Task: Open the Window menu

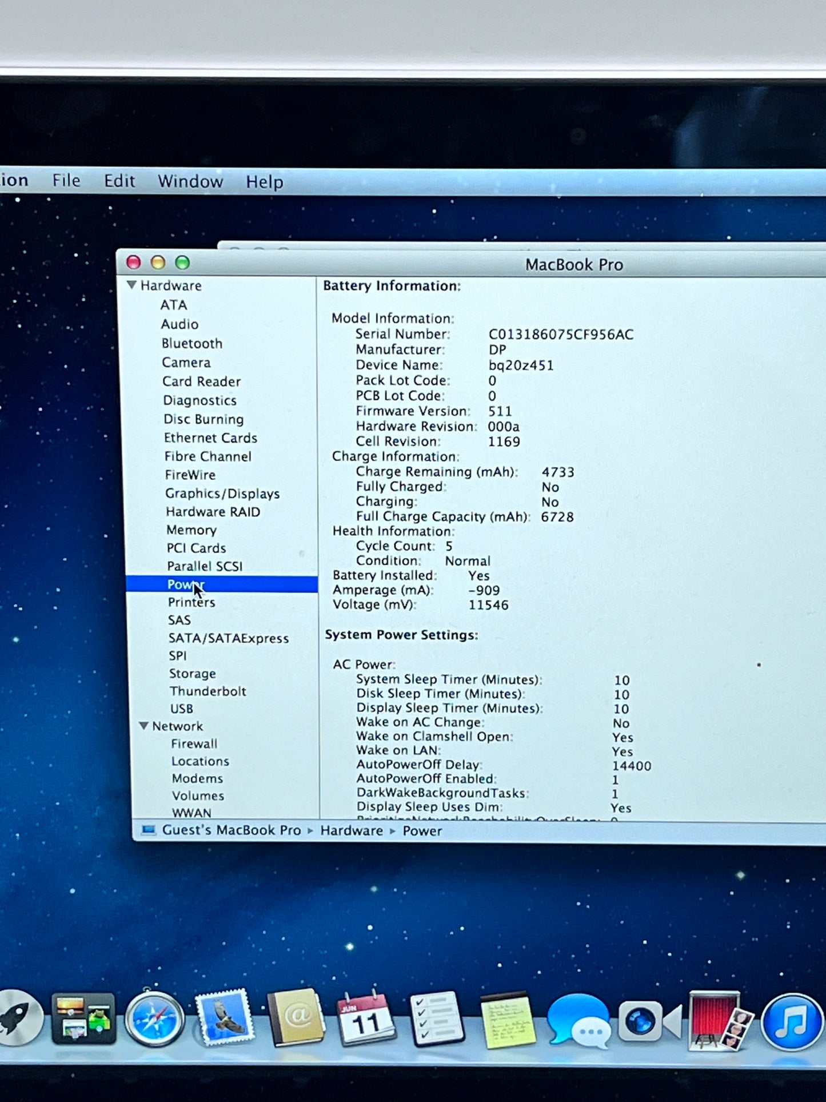Action: [x=190, y=181]
